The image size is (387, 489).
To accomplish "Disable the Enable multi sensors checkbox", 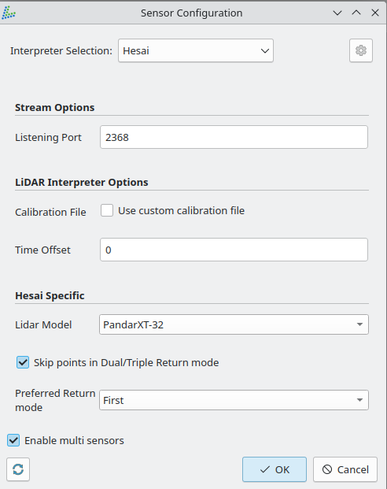I will click(13, 440).
